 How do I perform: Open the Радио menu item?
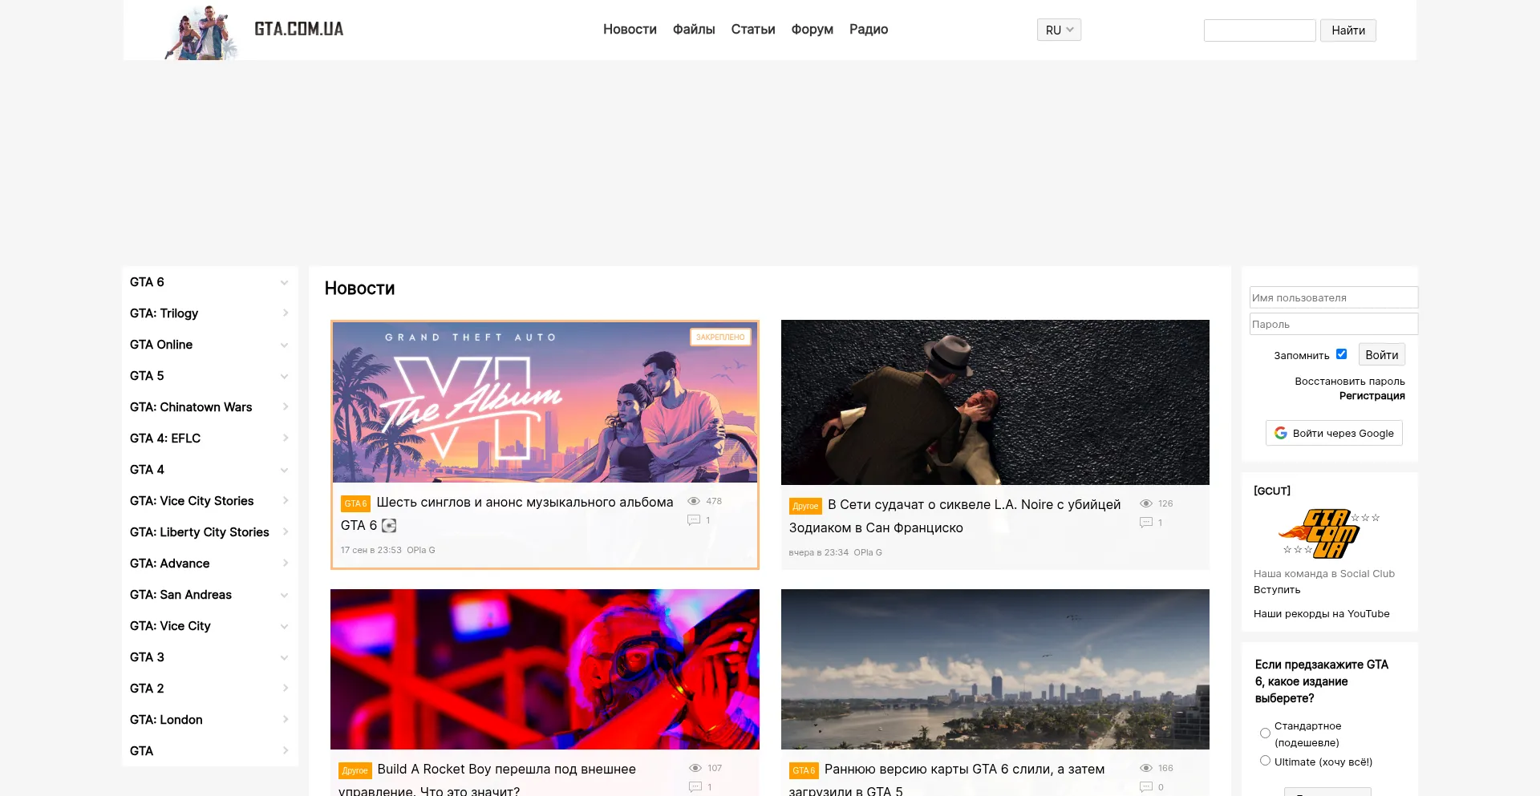click(x=869, y=30)
